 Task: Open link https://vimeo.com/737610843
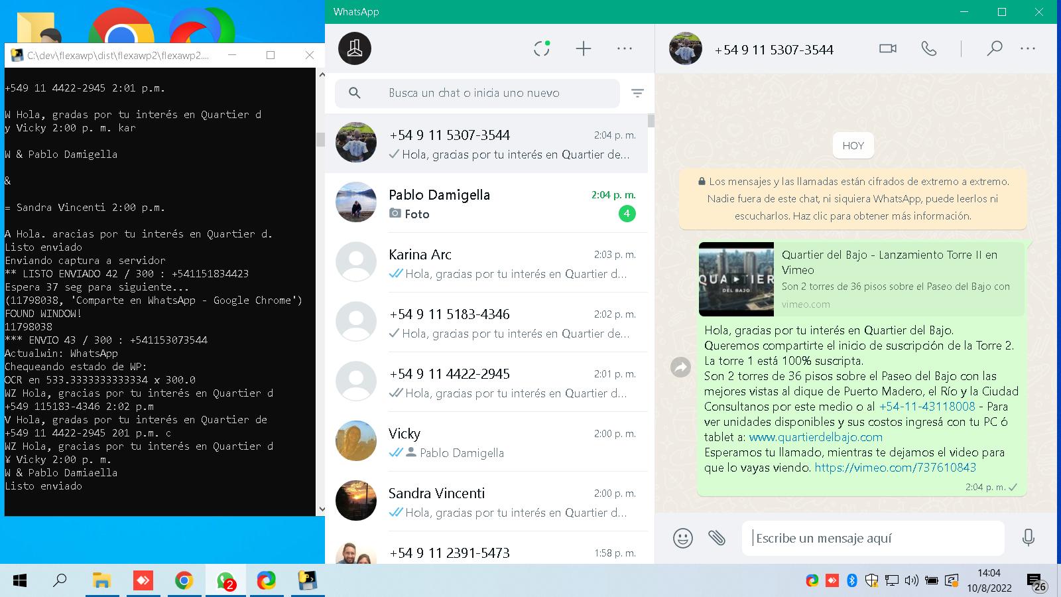895,468
